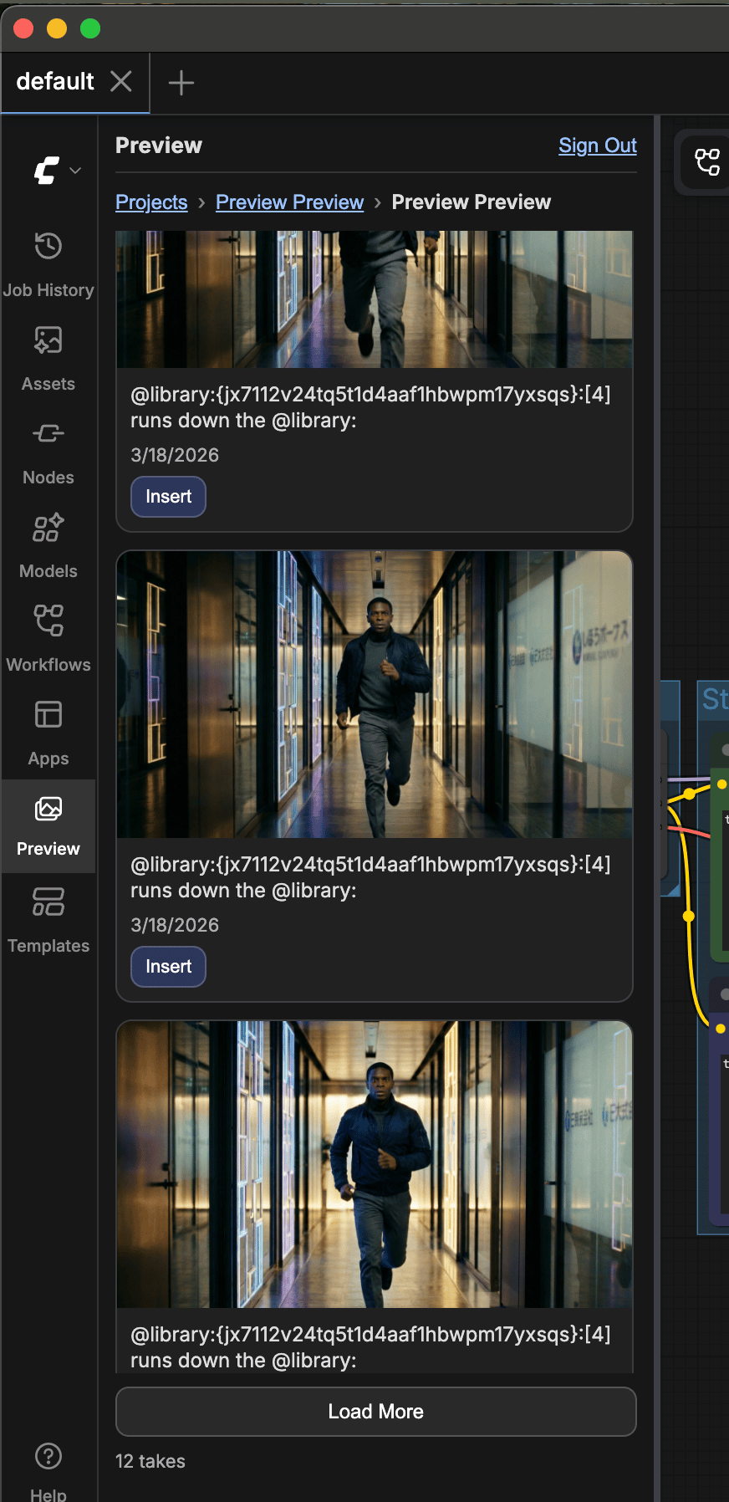Open Templates in the sidebar
The height and width of the screenshot is (1502, 729).
(x=48, y=920)
